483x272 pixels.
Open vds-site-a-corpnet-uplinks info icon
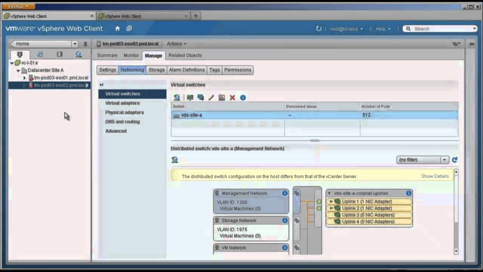[x=408, y=193]
